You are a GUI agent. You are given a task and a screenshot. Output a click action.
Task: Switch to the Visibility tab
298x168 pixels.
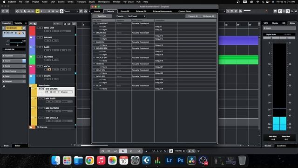click(x=19, y=23)
